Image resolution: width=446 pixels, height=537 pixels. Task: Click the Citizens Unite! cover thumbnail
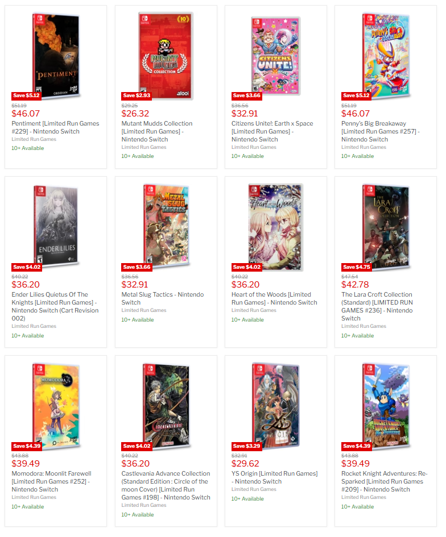(276, 56)
